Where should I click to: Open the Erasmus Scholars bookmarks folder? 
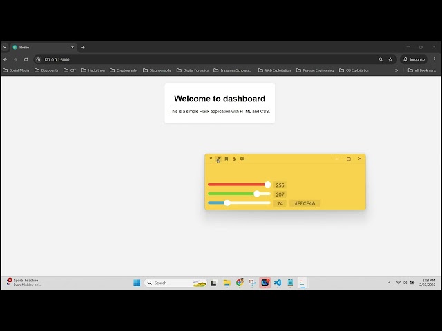click(233, 70)
